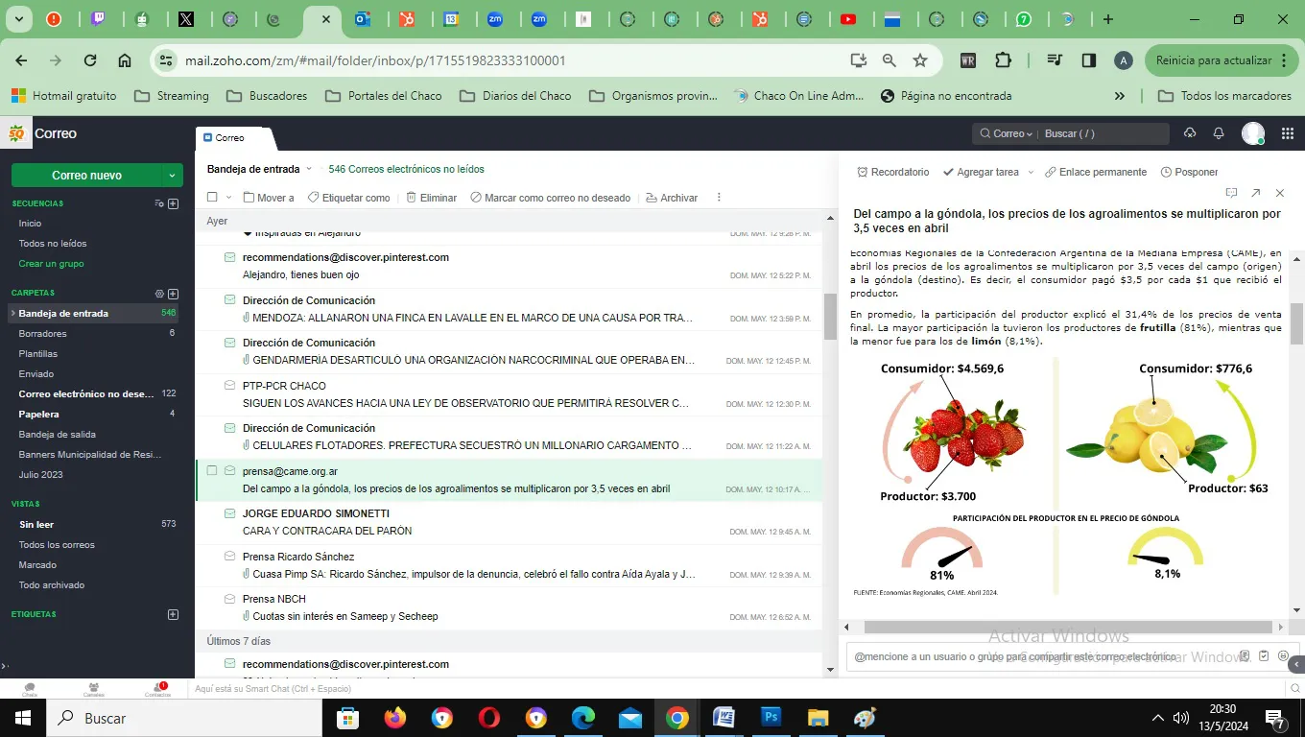The height and width of the screenshot is (737, 1305).
Task: Click the Correo nuevo button
Action: point(86,176)
